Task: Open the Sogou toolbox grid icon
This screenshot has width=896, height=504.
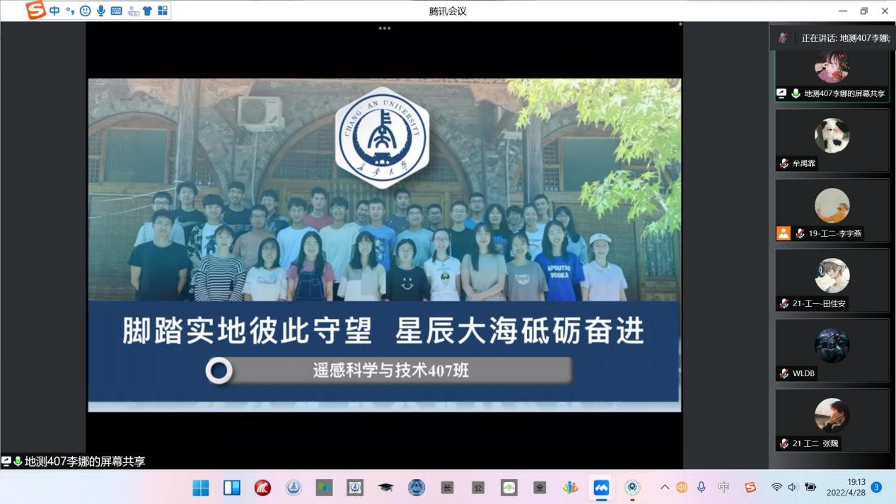Action: tap(163, 11)
